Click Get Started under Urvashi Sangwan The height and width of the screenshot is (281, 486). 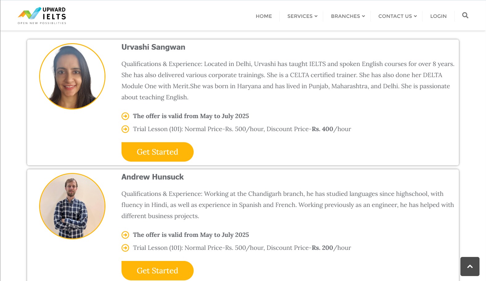click(157, 152)
